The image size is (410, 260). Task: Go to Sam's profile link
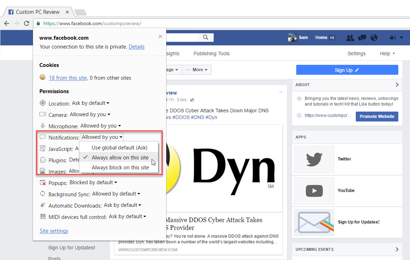point(303,37)
